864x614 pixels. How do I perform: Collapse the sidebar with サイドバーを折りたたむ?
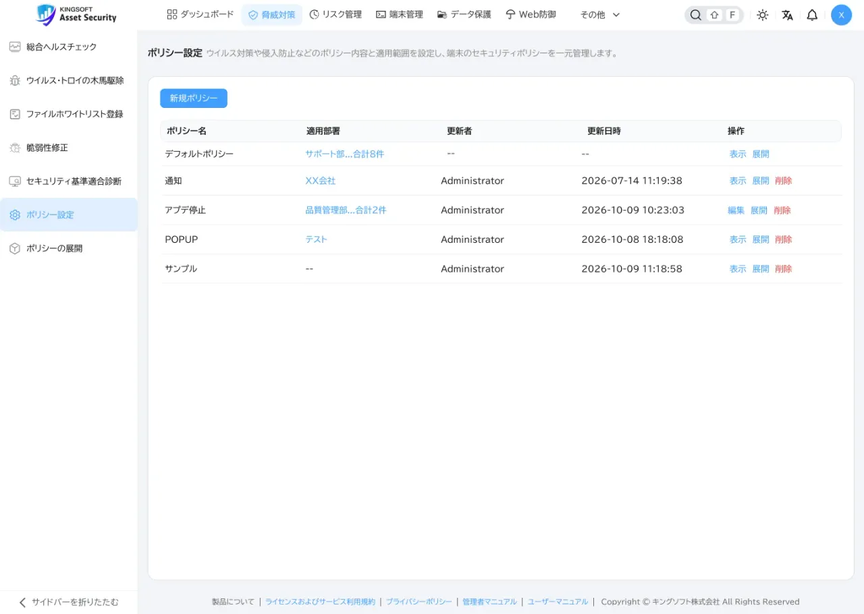tap(68, 602)
